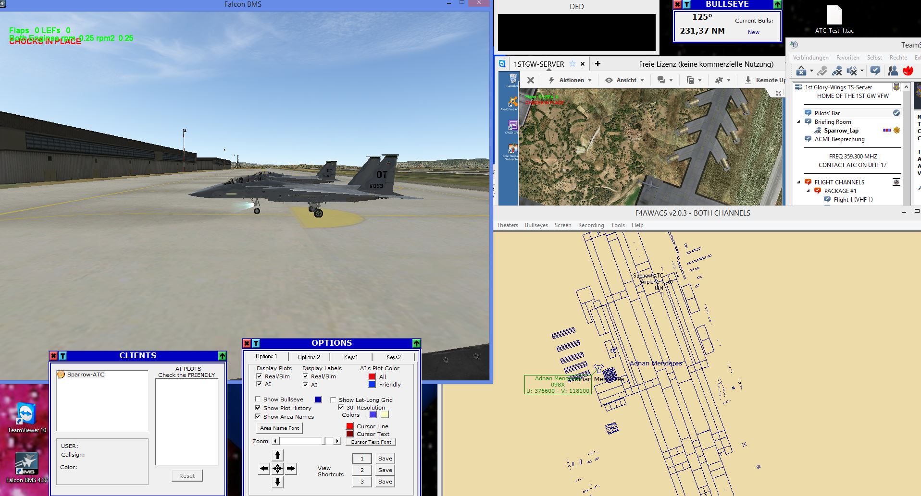Click the Remote Update button in TeamViewer
This screenshot has width=921, height=496.
coord(765,80)
